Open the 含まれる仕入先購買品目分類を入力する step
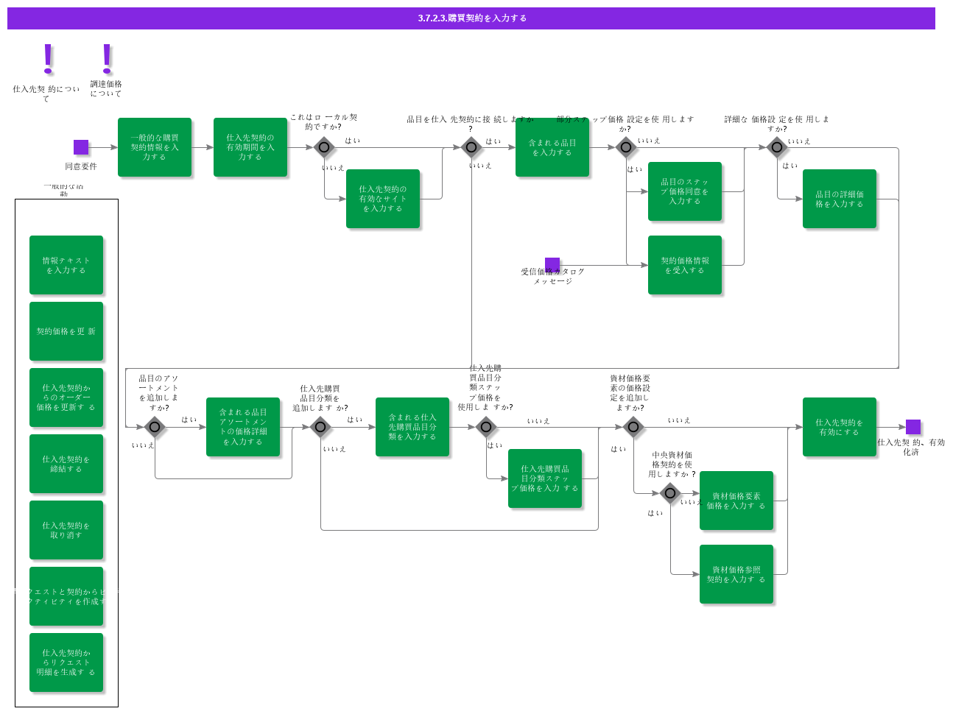The width and height of the screenshot is (953, 714). click(x=412, y=427)
